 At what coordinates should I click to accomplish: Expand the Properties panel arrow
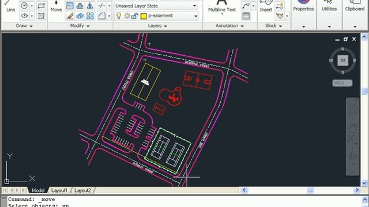pyautogui.click(x=304, y=26)
